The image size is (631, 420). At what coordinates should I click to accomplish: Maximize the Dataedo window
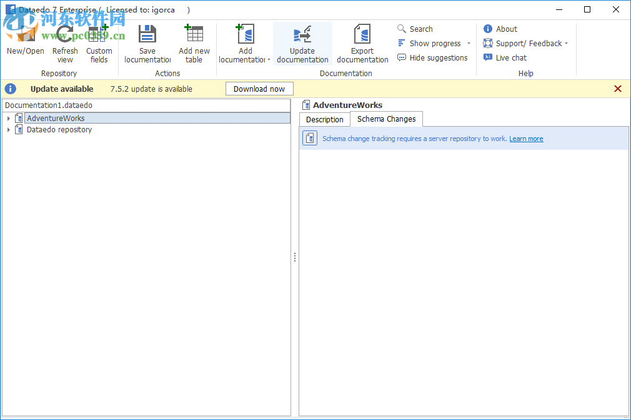pyautogui.click(x=587, y=9)
